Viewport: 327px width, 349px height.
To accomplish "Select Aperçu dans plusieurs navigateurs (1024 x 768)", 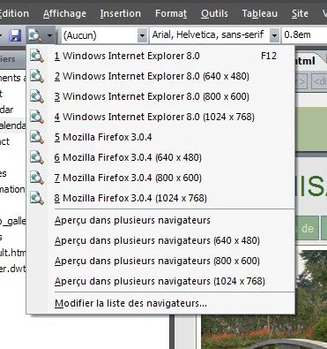I will point(160,282).
